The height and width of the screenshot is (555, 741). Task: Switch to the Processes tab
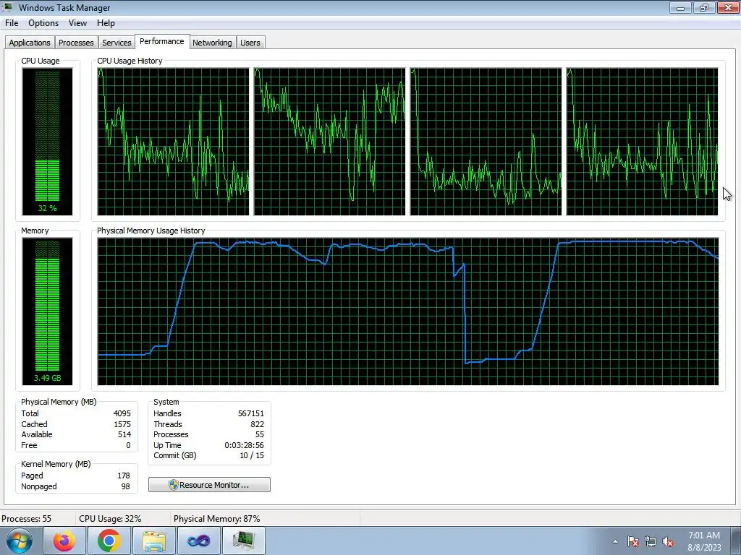tap(76, 43)
